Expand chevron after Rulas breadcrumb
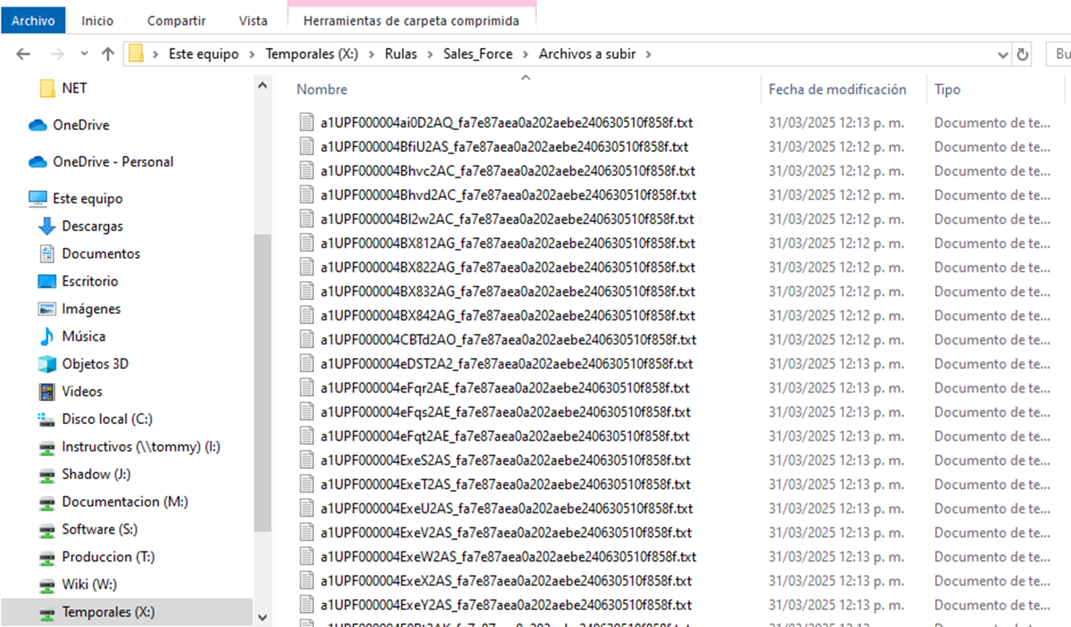This screenshot has height=627, width=1071. pyautogui.click(x=430, y=54)
